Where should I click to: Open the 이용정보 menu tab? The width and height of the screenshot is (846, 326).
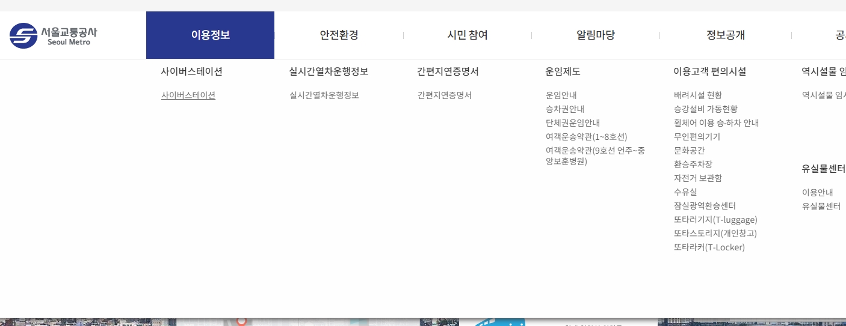point(210,35)
